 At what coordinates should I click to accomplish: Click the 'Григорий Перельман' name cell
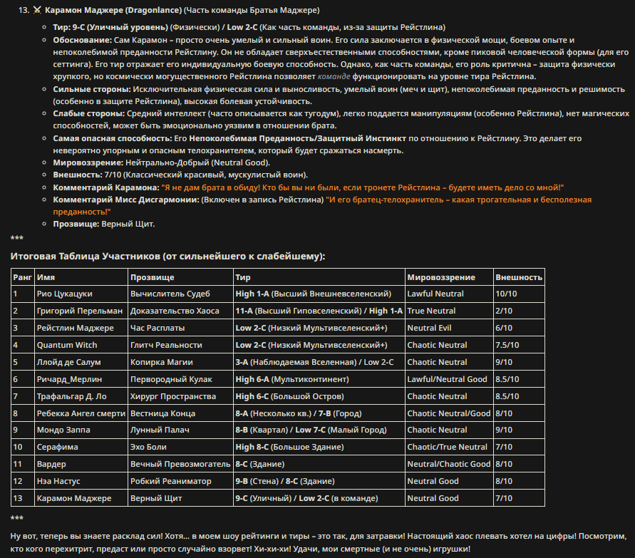[81, 311]
